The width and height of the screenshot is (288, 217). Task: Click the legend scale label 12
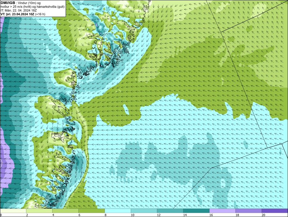[159, 215]
